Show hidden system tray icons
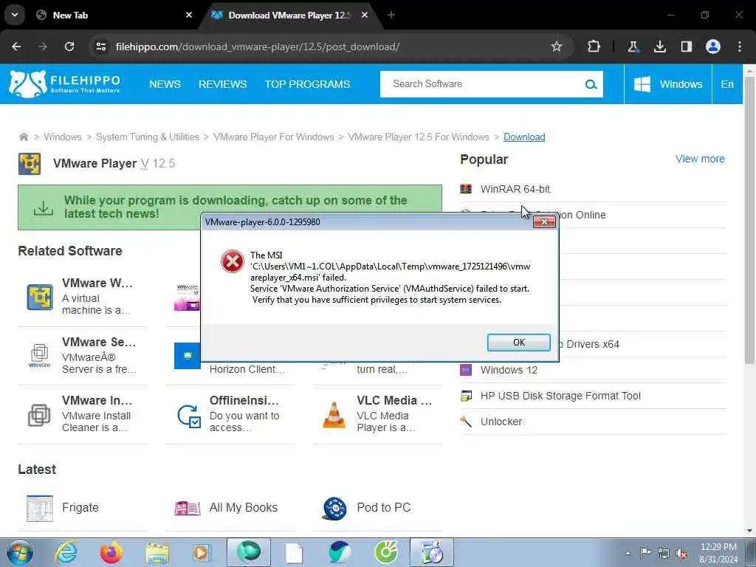 pyautogui.click(x=628, y=553)
